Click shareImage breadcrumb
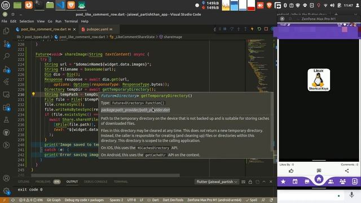 [x=173, y=37]
